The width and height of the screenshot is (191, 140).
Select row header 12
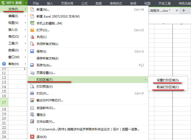tap(4, 77)
